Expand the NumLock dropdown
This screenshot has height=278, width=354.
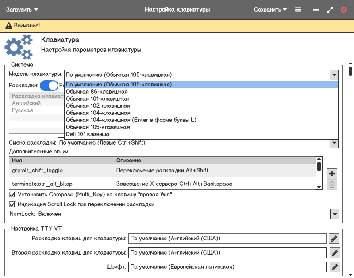pos(334,214)
